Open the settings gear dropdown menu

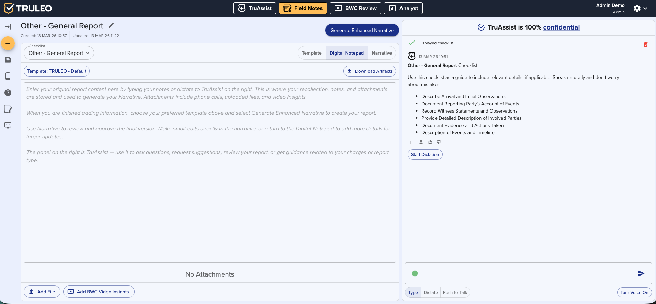pyautogui.click(x=640, y=8)
